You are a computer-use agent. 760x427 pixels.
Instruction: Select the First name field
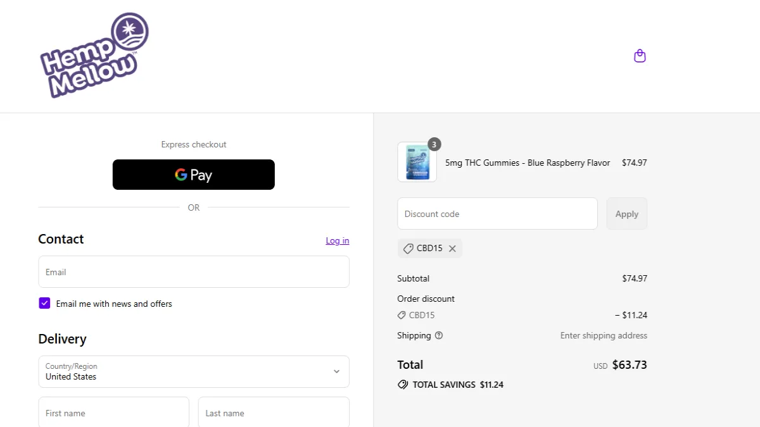(x=113, y=412)
